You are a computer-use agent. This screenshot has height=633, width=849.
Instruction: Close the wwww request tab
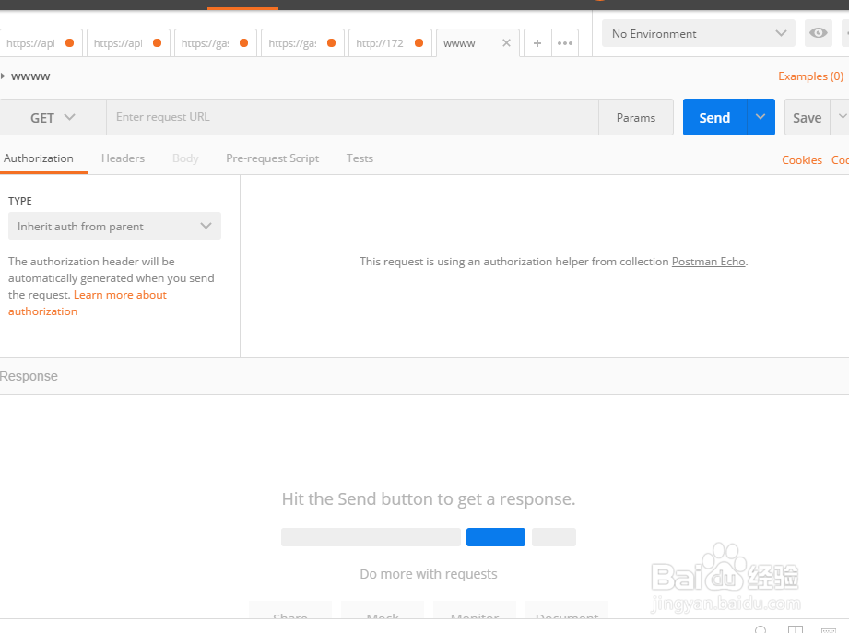(506, 43)
